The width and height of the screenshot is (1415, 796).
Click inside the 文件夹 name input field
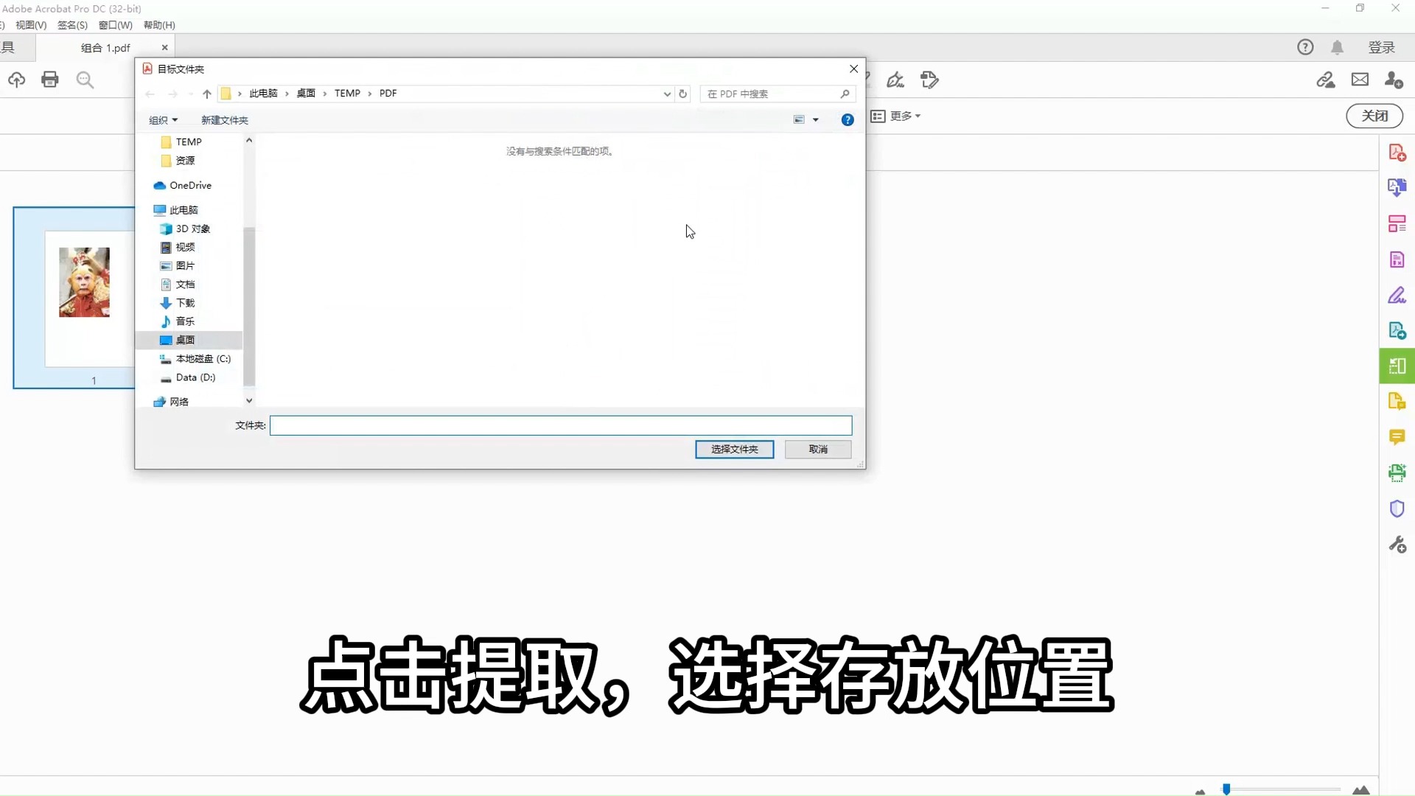(x=560, y=425)
